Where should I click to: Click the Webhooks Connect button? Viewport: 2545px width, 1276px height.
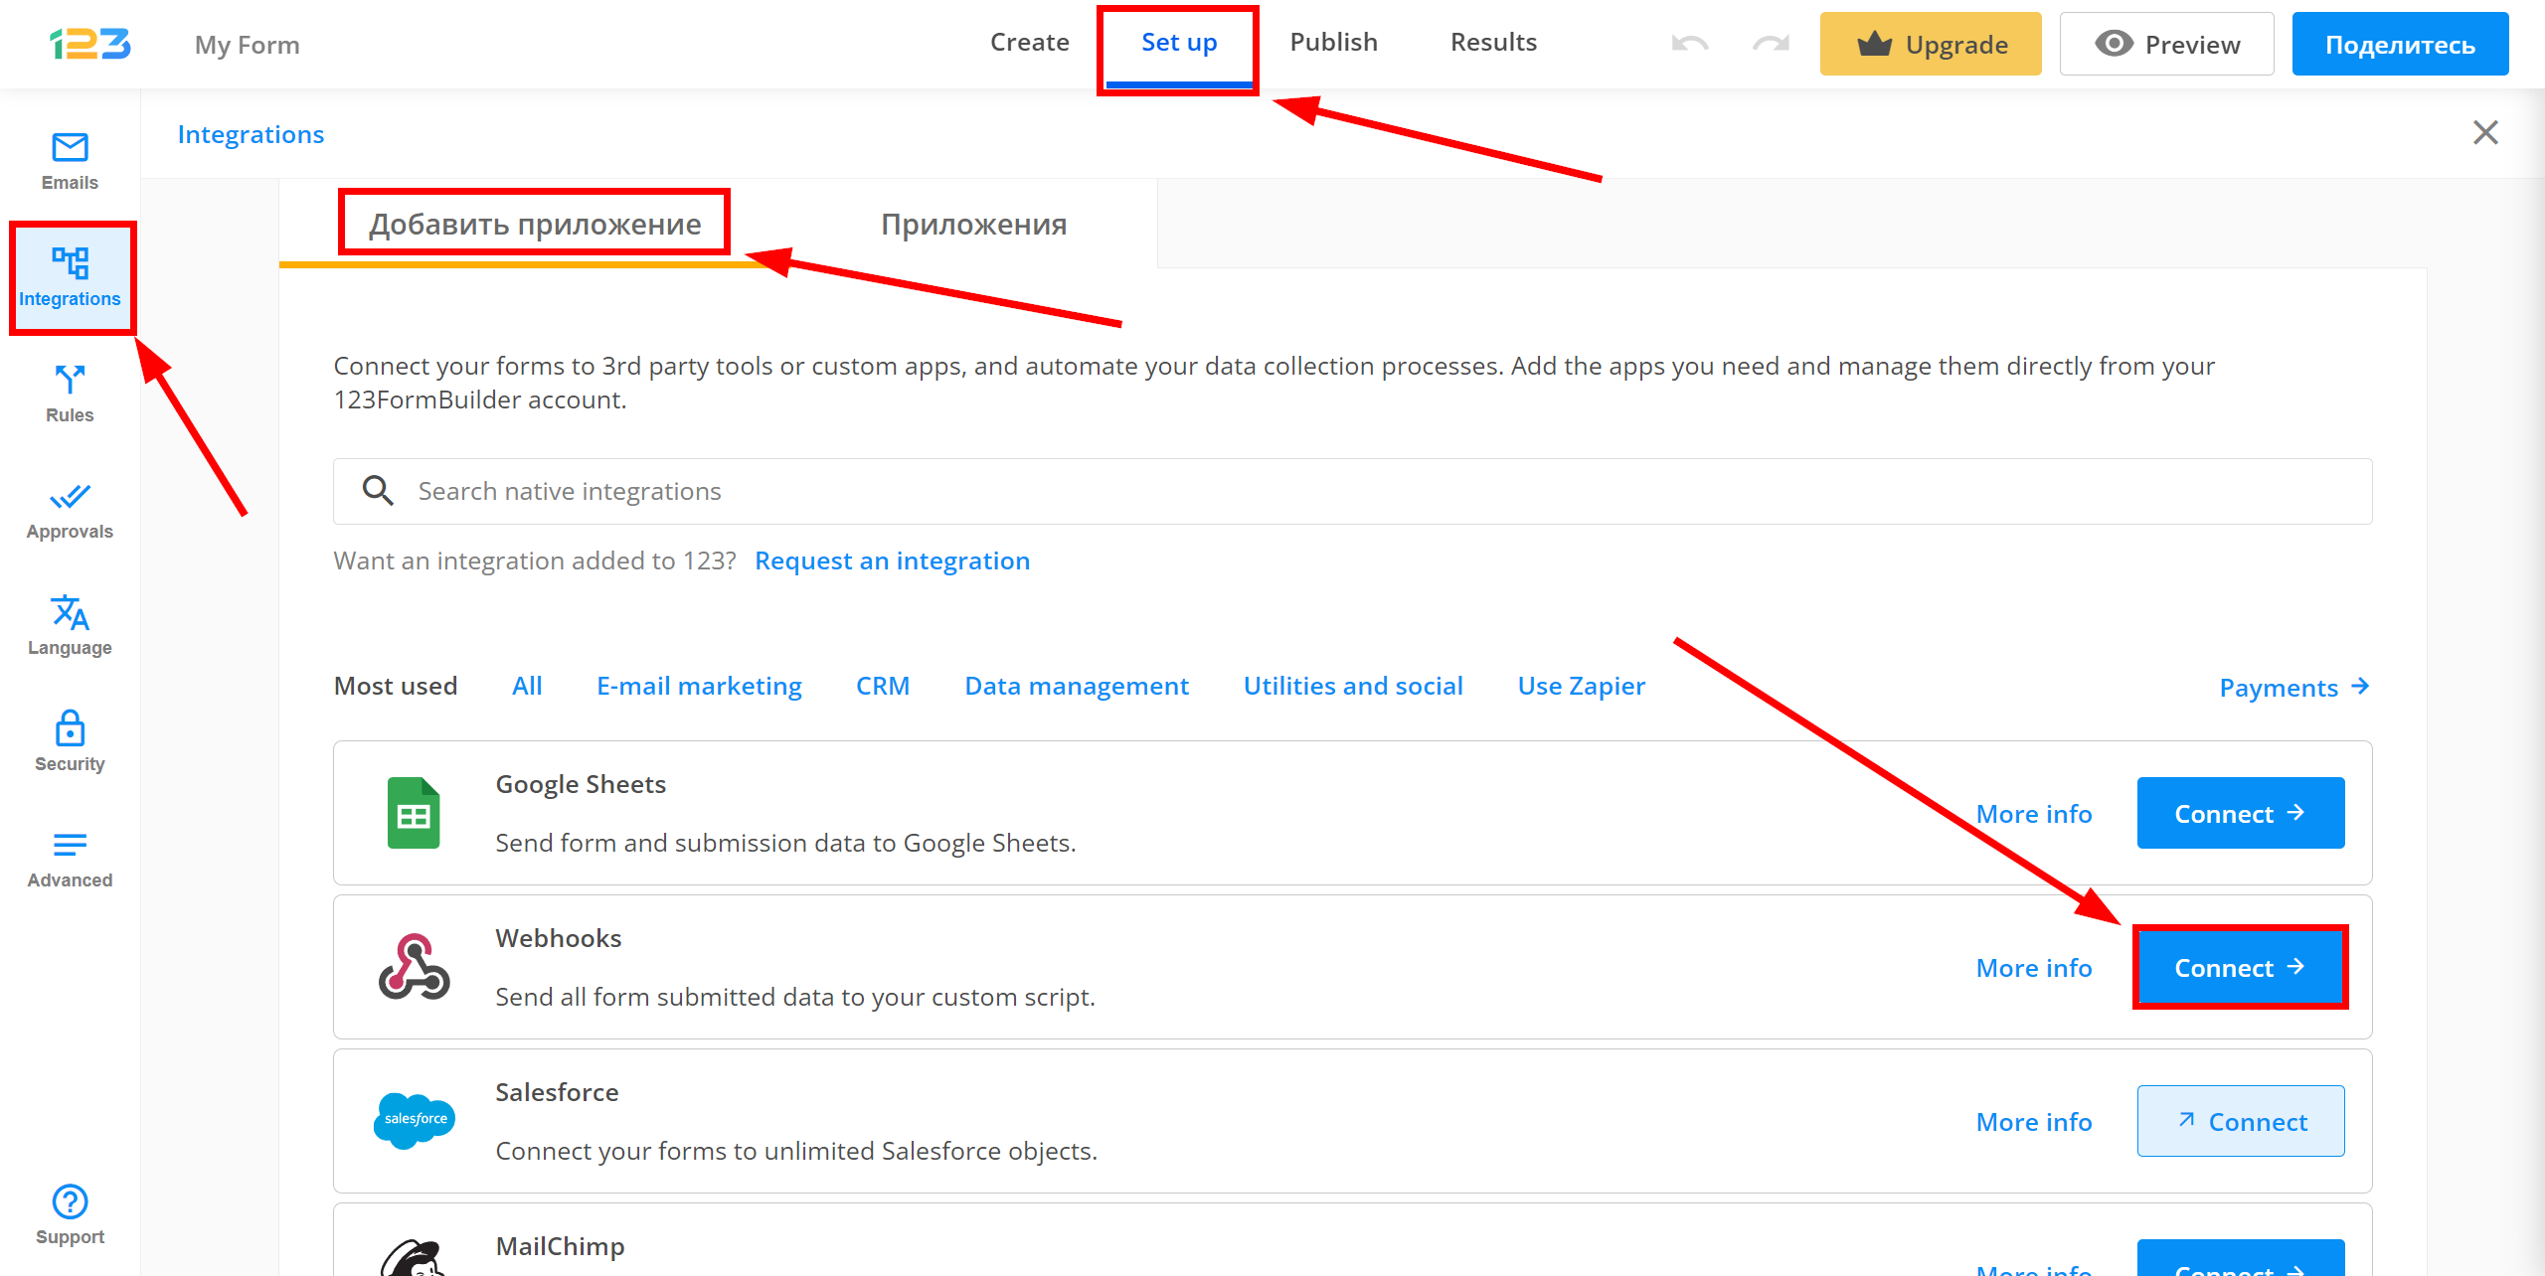pyautogui.click(x=2238, y=967)
